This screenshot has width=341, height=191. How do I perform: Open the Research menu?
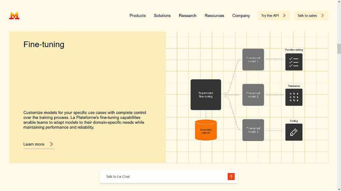[188, 16]
